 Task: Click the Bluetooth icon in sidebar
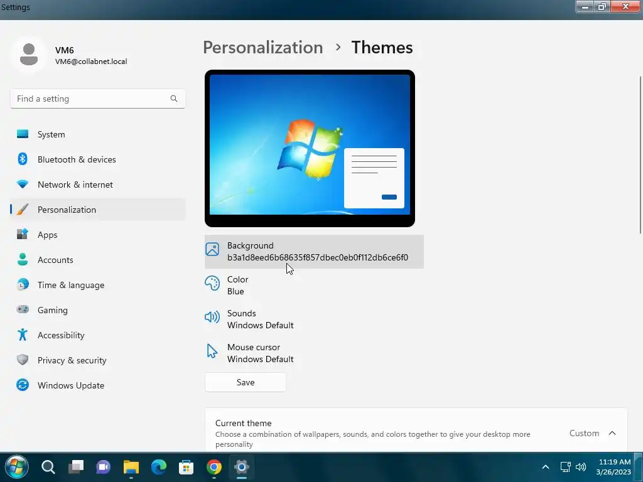[x=23, y=159]
